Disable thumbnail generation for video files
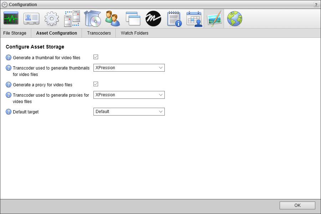321x214 pixels. 96,57
